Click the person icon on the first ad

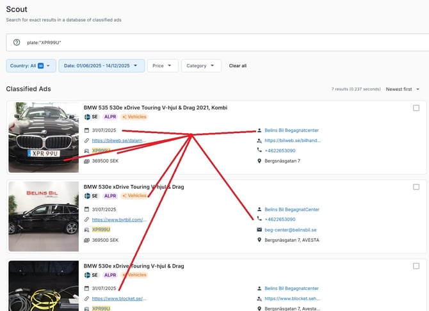pyautogui.click(x=259, y=130)
